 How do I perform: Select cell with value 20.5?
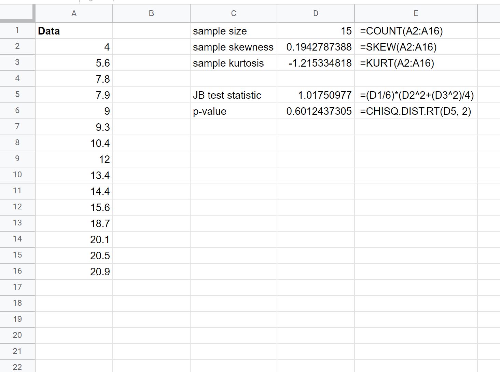[x=74, y=256]
